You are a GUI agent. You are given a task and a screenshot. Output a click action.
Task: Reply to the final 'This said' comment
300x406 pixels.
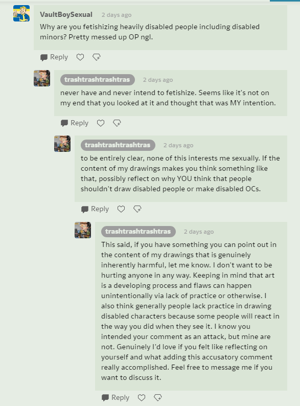point(116,397)
